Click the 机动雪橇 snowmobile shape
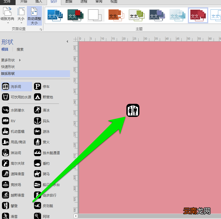Screen dimensions: 221x219 pos(13,131)
